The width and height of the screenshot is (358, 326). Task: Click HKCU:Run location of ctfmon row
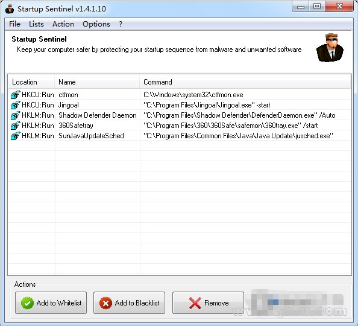click(38, 95)
